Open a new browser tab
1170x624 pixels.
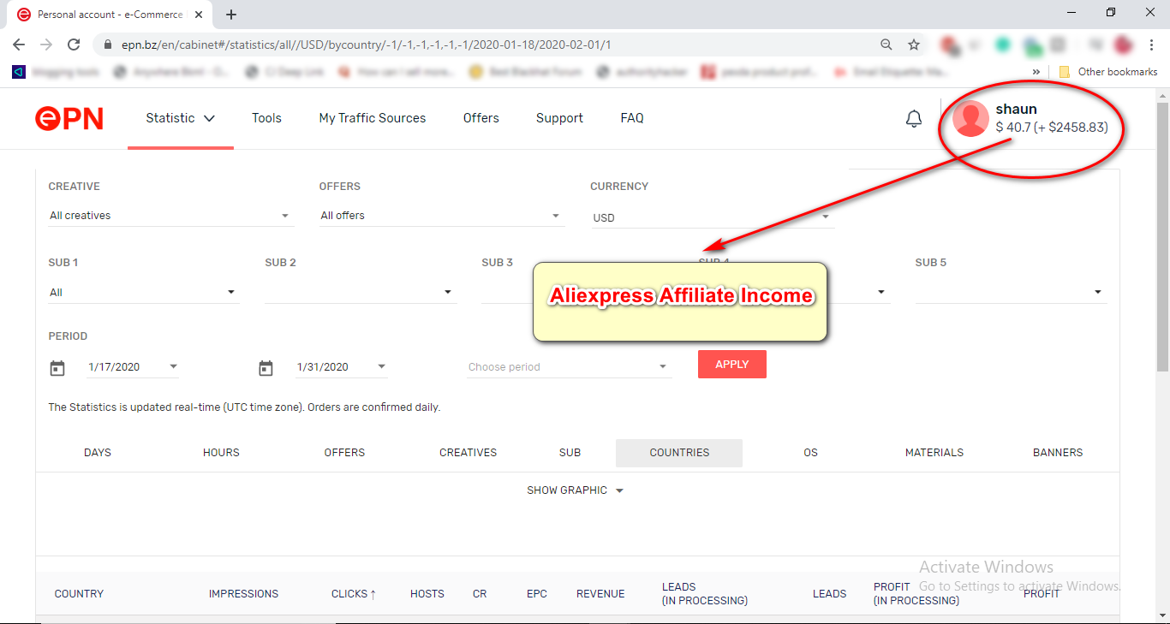tap(231, 15)
